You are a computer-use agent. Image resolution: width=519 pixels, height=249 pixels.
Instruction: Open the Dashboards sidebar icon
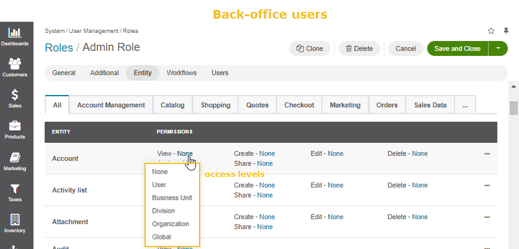click(15, 37)
